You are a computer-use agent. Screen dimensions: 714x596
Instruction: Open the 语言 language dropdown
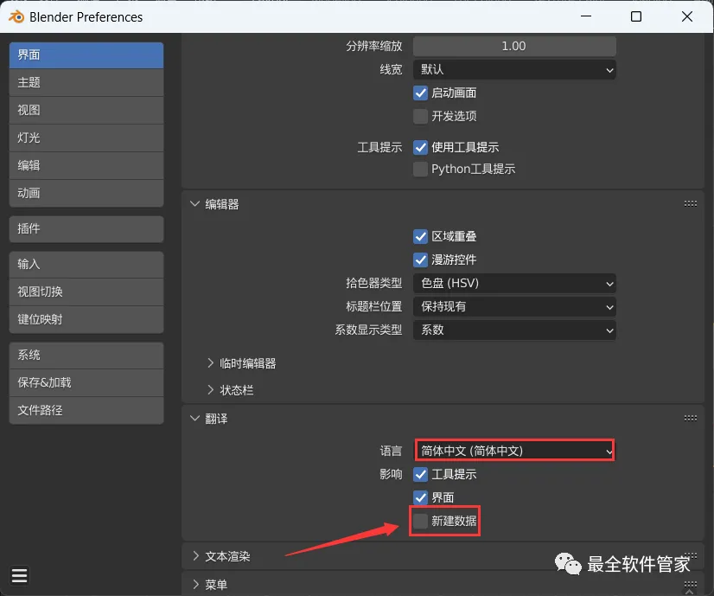pyautogui.click(x=514, y=451)
